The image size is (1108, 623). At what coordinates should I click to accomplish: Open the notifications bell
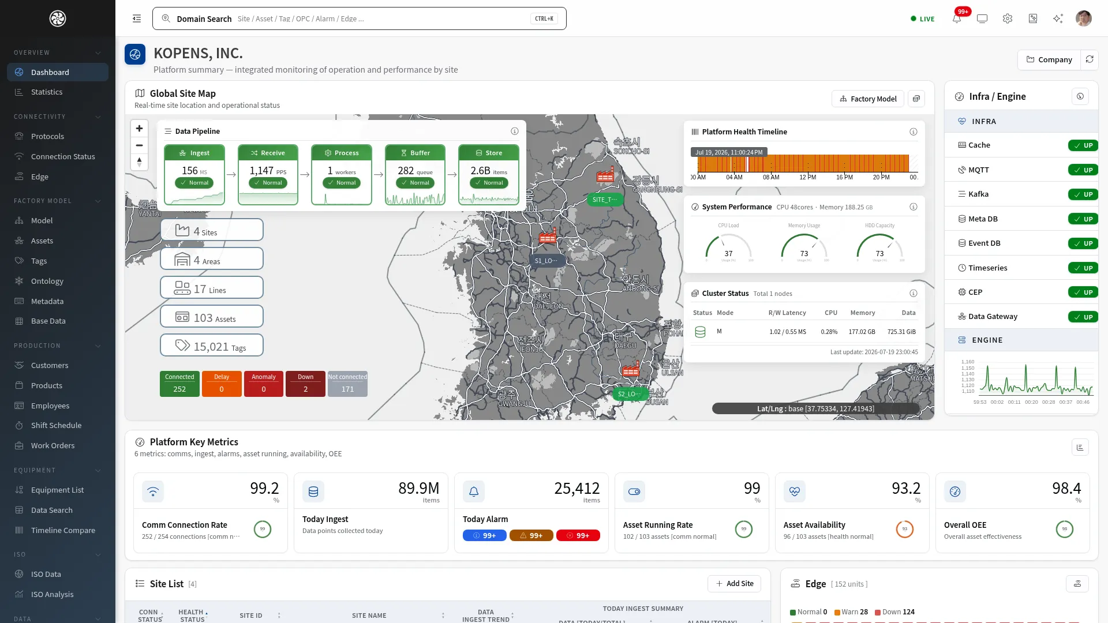coord(957,18)
